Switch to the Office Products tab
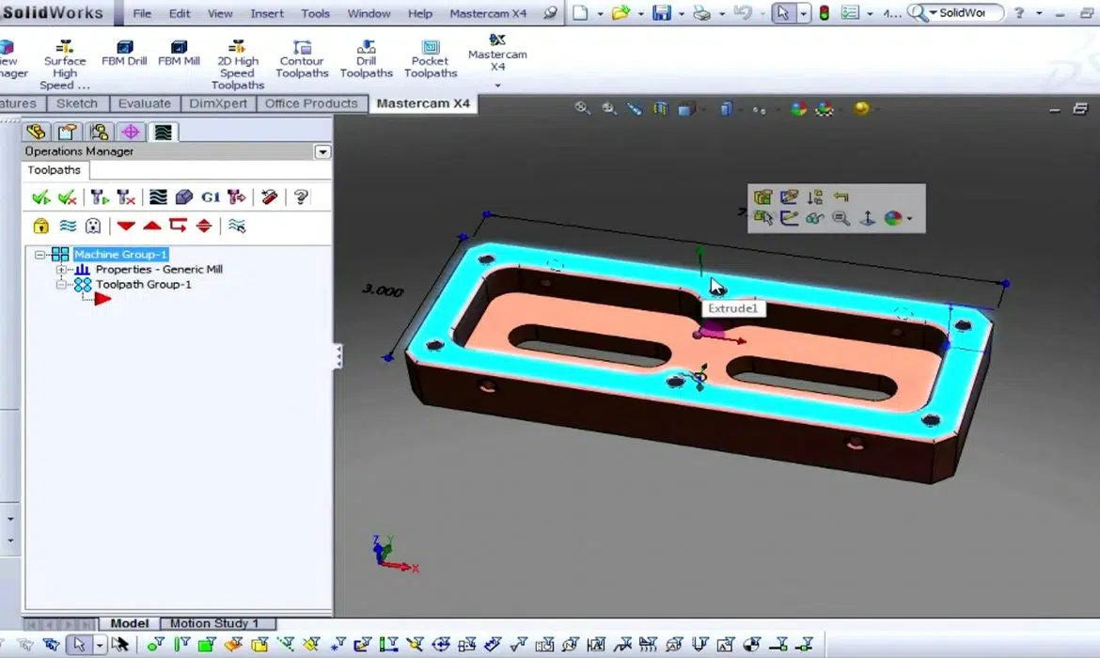 pyautogui.click(x=311, y=103)
